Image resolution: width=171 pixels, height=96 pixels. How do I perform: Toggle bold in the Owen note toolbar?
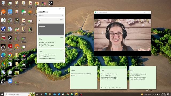pos(102,88)
